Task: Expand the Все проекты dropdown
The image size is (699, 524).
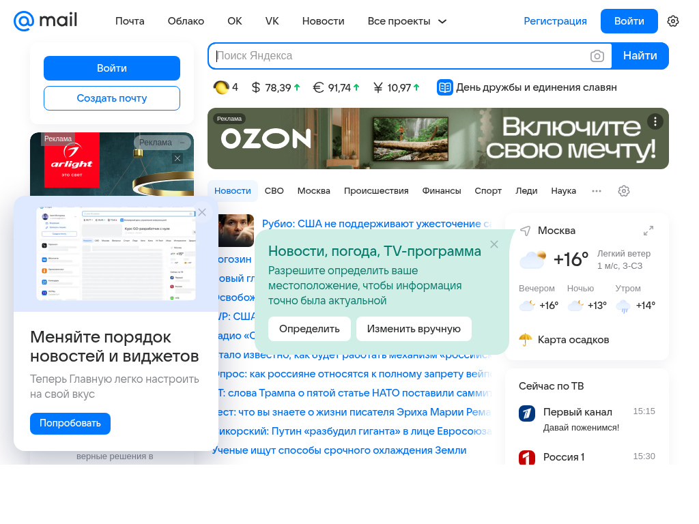Action: coord(407,21)
